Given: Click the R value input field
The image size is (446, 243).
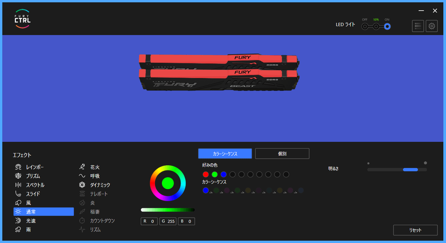Looking at the screenshot, I should click(x=149, y=221).
